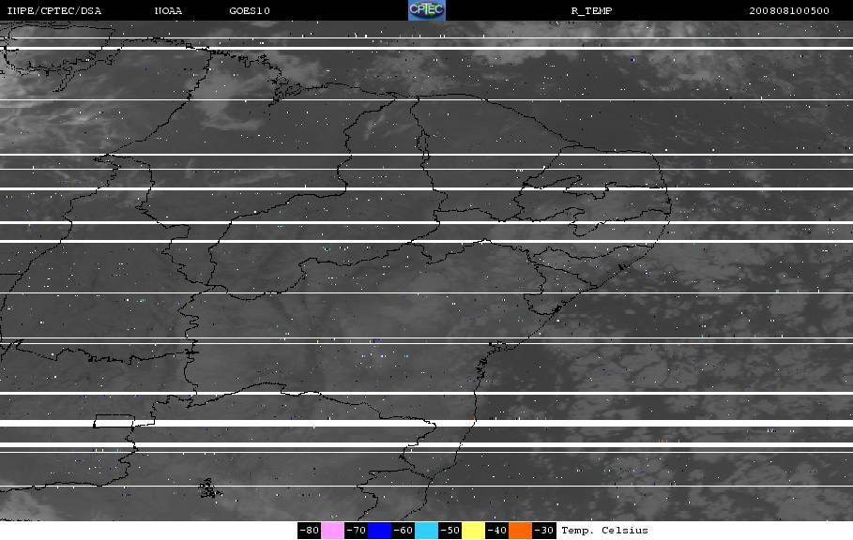Click the -40 legend value
Viewport: 853px width, 540px height.
coord(496,531)
